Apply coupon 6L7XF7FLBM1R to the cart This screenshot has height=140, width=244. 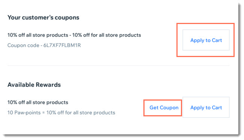coord(206,40)
